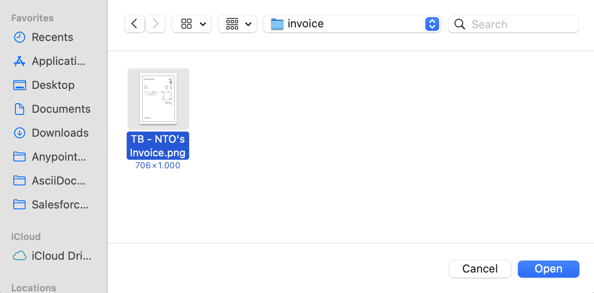Open Recents in the sidebar
Screen dimensions: 594x293
[x=53, y=37]
